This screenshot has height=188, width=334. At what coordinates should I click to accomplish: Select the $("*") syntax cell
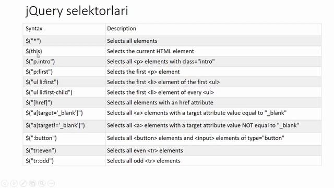[64, 41]
